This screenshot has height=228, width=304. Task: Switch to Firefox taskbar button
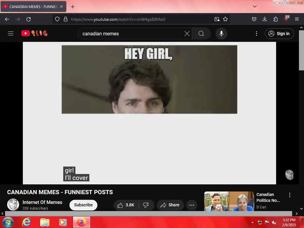tap(82, 222)
